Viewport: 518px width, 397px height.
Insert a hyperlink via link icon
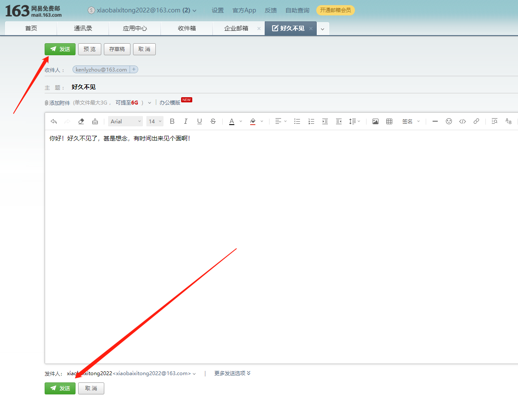coord(476,122)
